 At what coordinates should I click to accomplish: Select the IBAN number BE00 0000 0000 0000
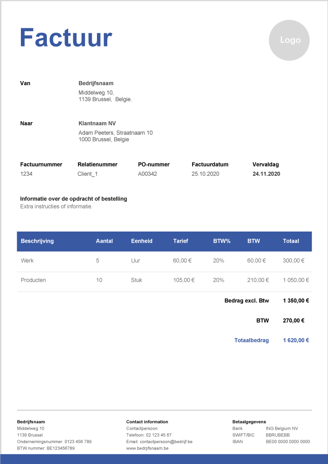(288, 442)
